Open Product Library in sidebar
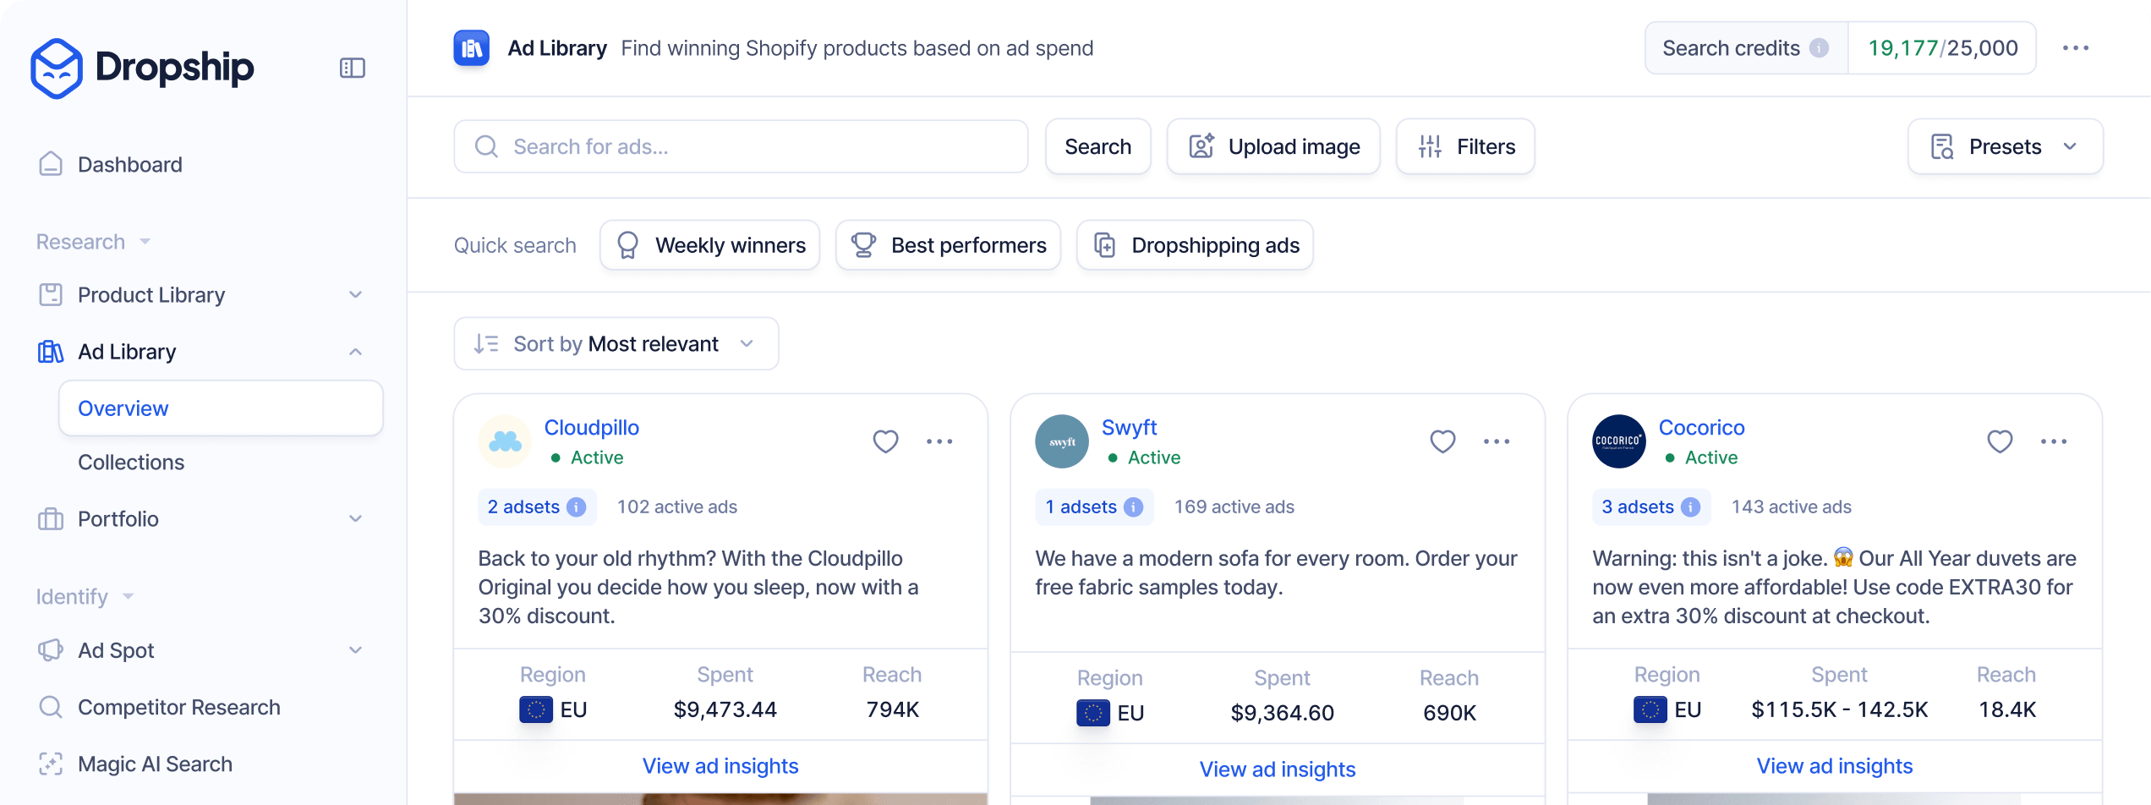 (x=151, y=294)
